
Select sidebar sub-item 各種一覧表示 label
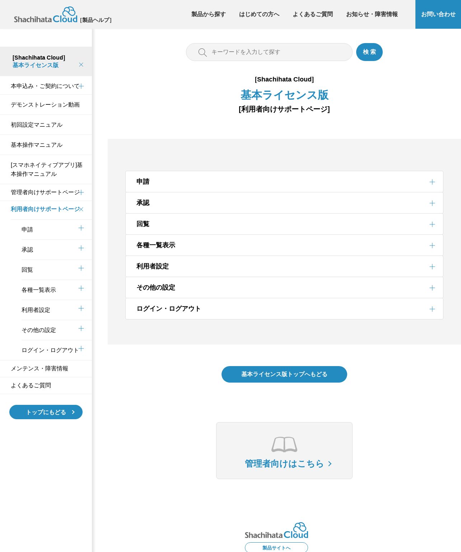(x=39, y=290)
